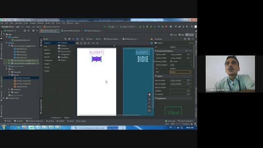This screenshot has height=148, width=263.
Task: Open the Attributes panel settings gear
Action: [x=189, y=39]
